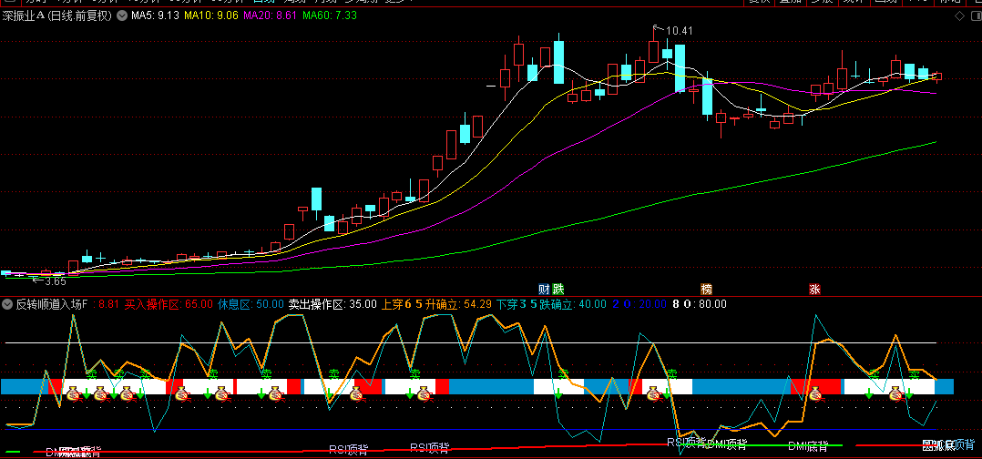Viewport: 982px width, 459px height.
Task: Open the dropdown next to 深振业A title
Action: coord(121,16)
